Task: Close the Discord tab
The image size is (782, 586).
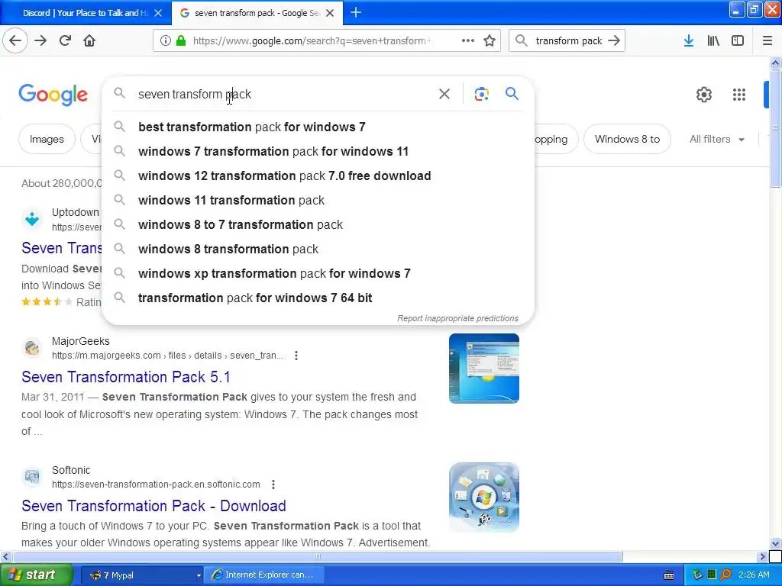Action: click(x=158, y=13)
